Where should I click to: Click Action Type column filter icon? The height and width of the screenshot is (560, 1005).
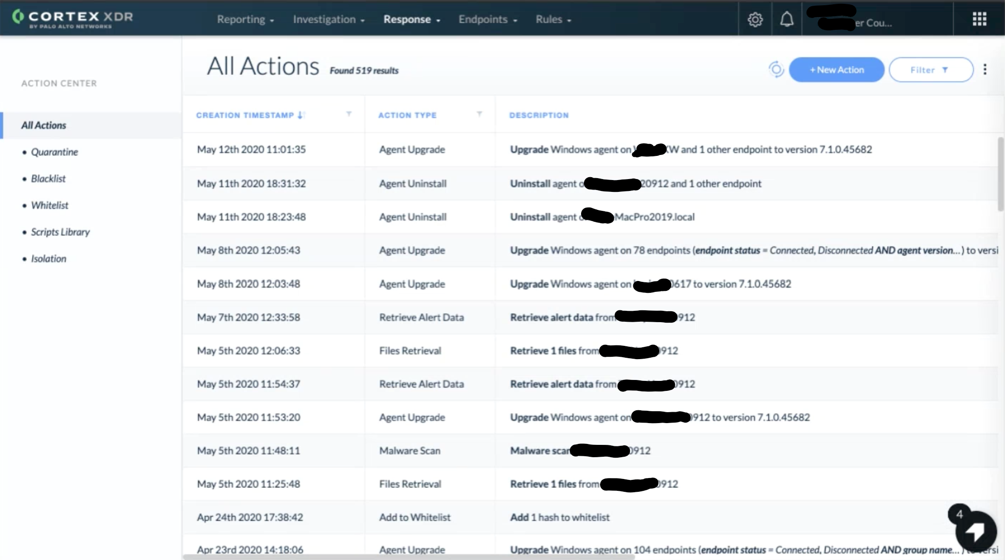479,114
